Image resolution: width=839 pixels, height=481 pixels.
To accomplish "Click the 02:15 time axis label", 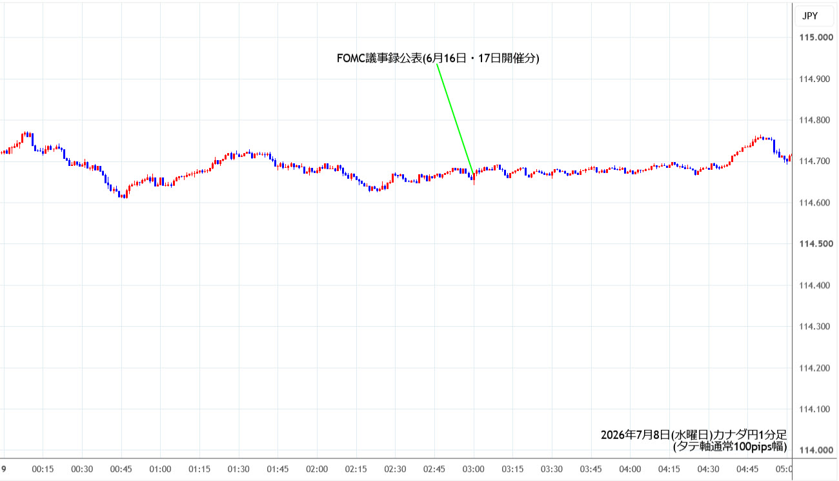I will tap(356, 469).
